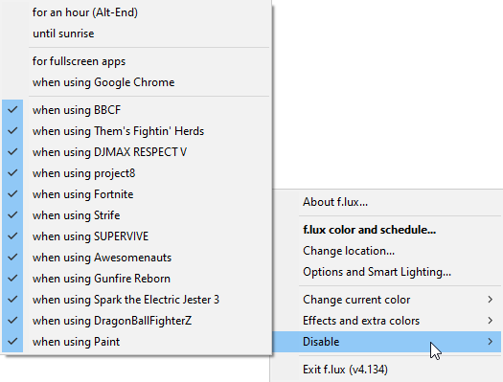Image resolution: width=503 pixels, height=382 pixels.
Task: Click the Disable submenu chevron
Action: point(490,342)
